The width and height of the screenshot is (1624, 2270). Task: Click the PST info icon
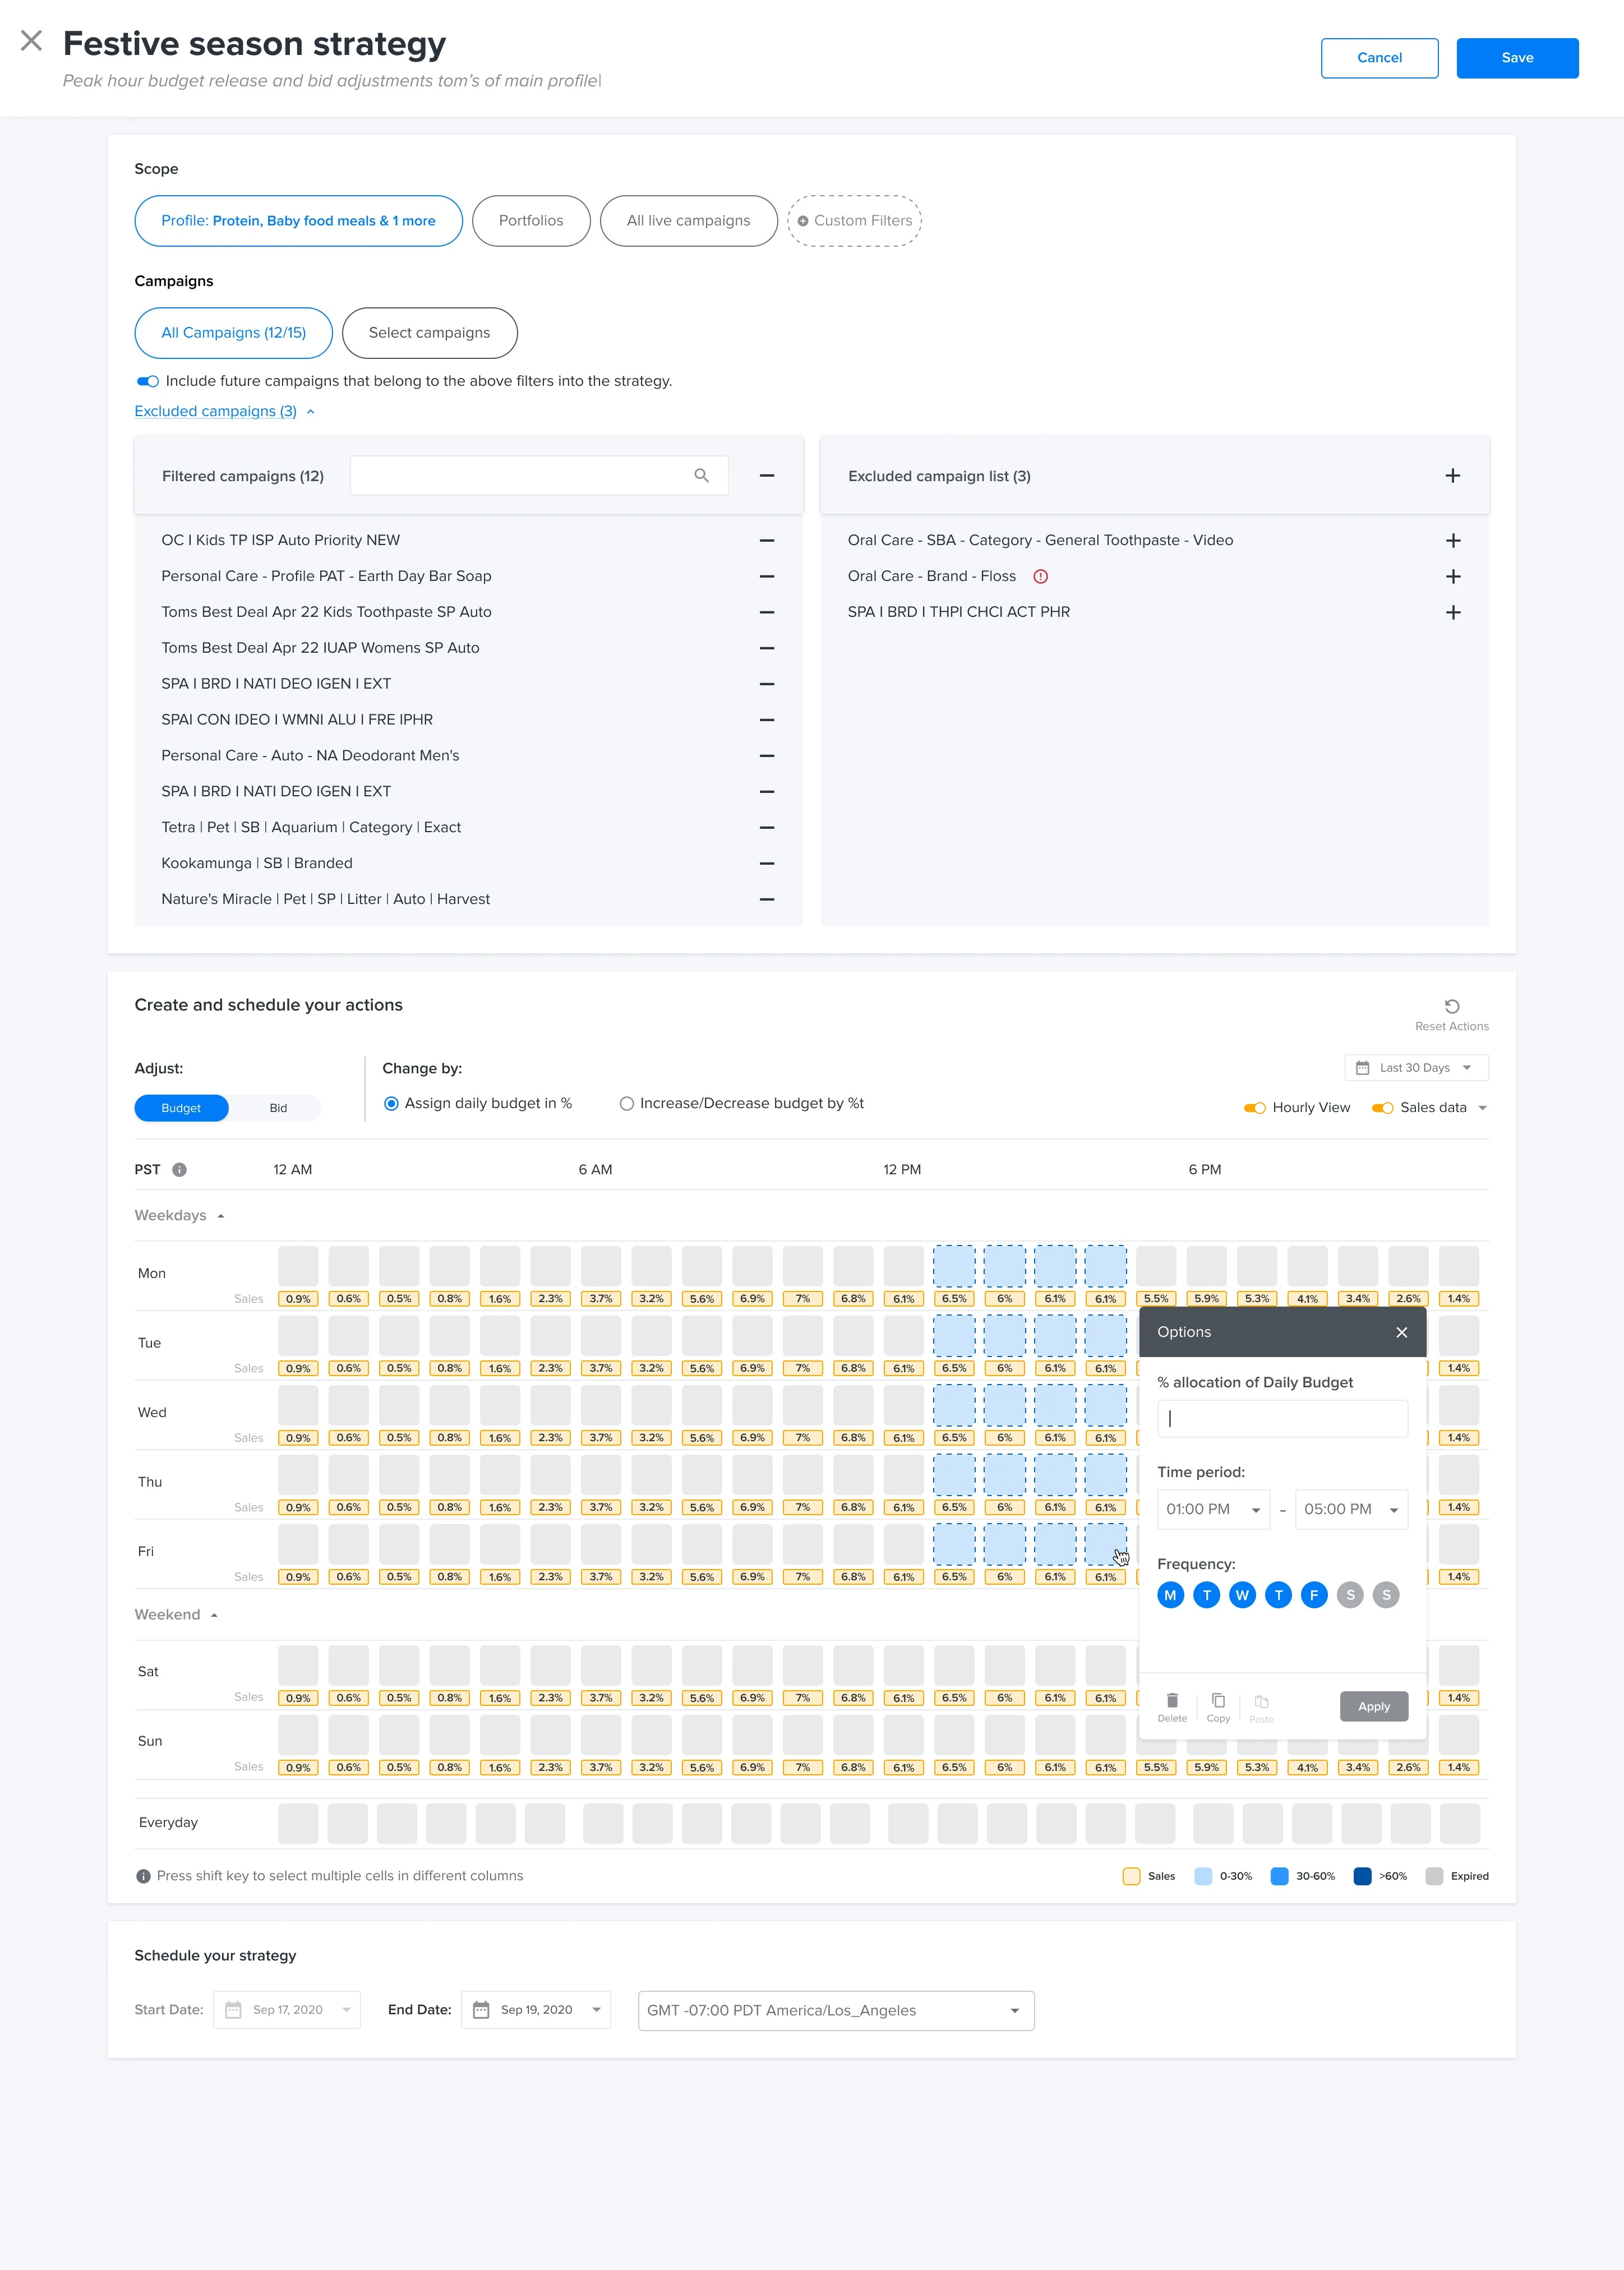[x=179, y=1169]
